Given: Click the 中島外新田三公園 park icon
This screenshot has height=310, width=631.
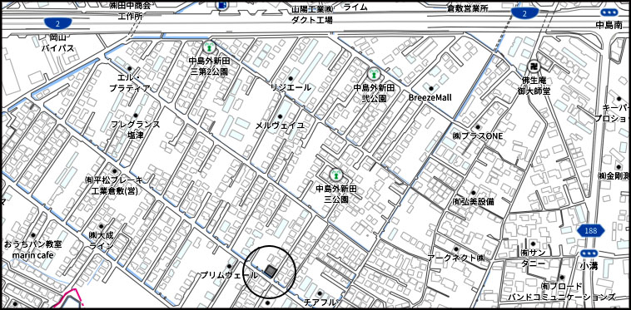Looking at the screenshot, I should point(335,175).
